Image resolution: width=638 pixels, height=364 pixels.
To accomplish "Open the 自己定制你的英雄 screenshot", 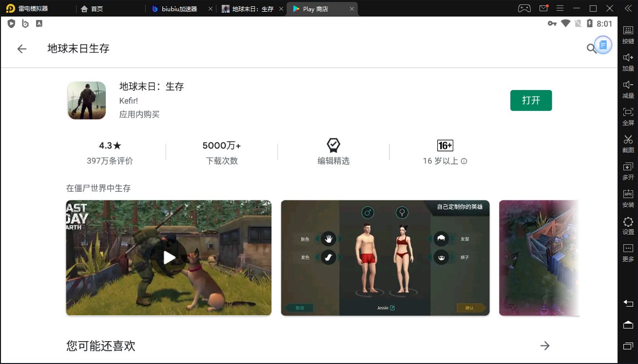I will (x=385, y=258).
